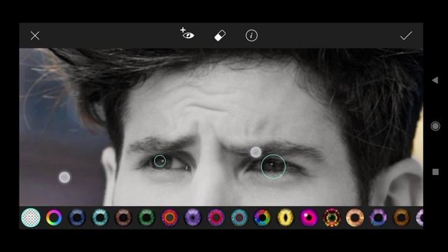Screen dimensions: 448x252
Task: Choose the amber brown iris
Action: 401,218
